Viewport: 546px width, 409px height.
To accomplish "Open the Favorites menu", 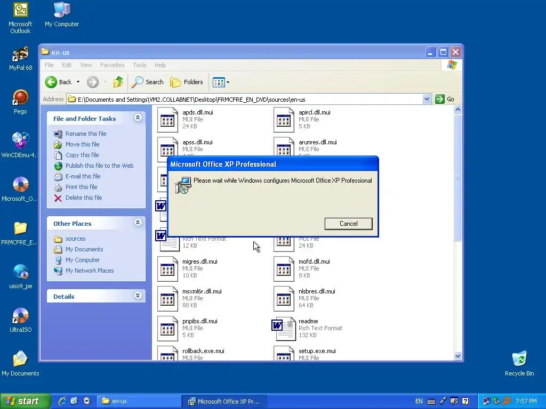I will 112,65.
